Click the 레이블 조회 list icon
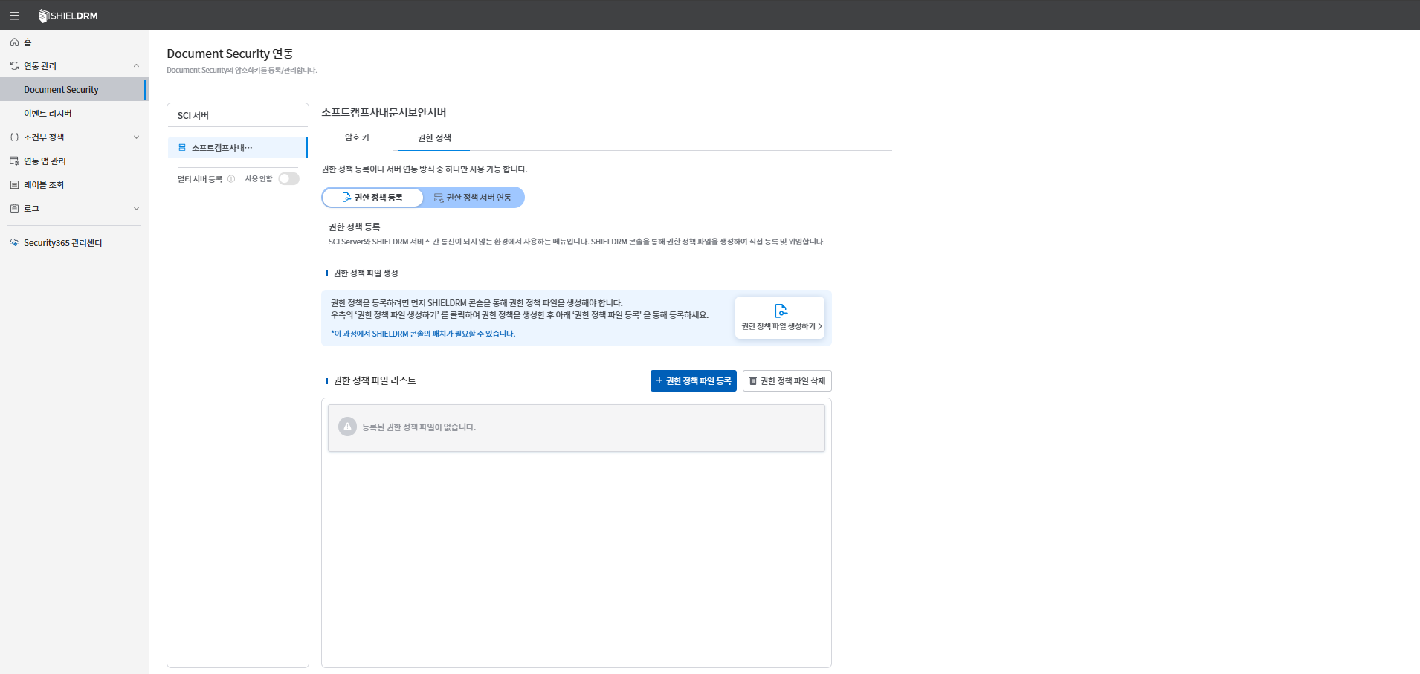 coord(14,185)
